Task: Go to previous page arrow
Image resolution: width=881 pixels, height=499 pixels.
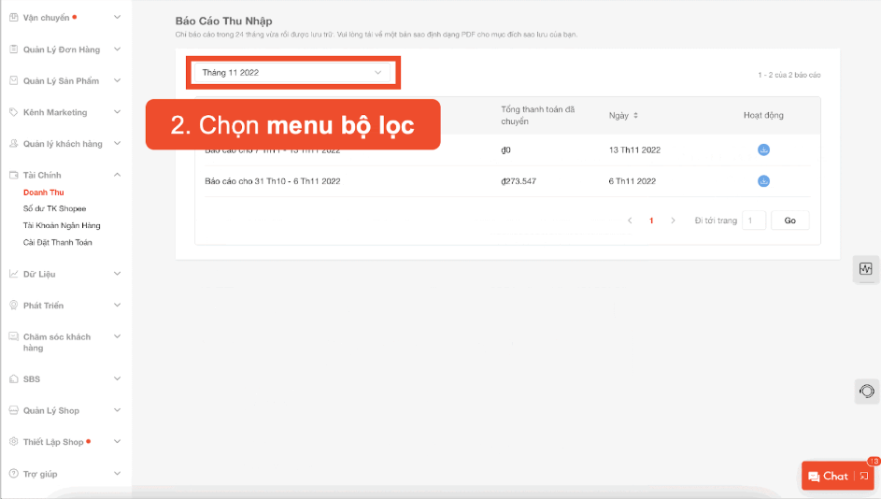Action: (x=630, y=221)
